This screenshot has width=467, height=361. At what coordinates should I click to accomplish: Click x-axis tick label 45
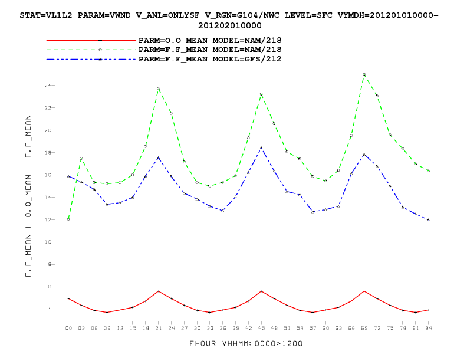pyautogui.click(x=261, y=328)
